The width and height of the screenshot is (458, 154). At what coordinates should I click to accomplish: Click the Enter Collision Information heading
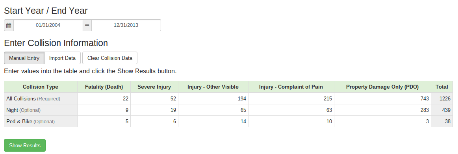[x=56, y=43]
